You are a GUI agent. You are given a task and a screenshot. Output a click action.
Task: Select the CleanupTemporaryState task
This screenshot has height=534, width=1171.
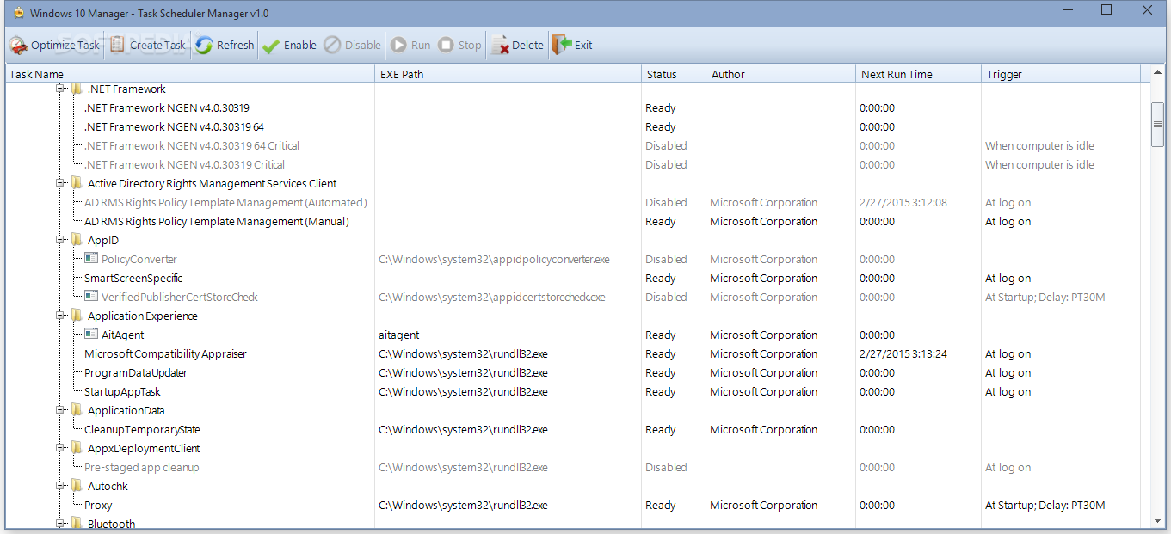[x=142, y=429]
